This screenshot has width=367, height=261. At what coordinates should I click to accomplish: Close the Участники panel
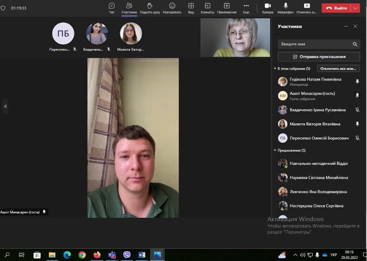click(355, 26)
